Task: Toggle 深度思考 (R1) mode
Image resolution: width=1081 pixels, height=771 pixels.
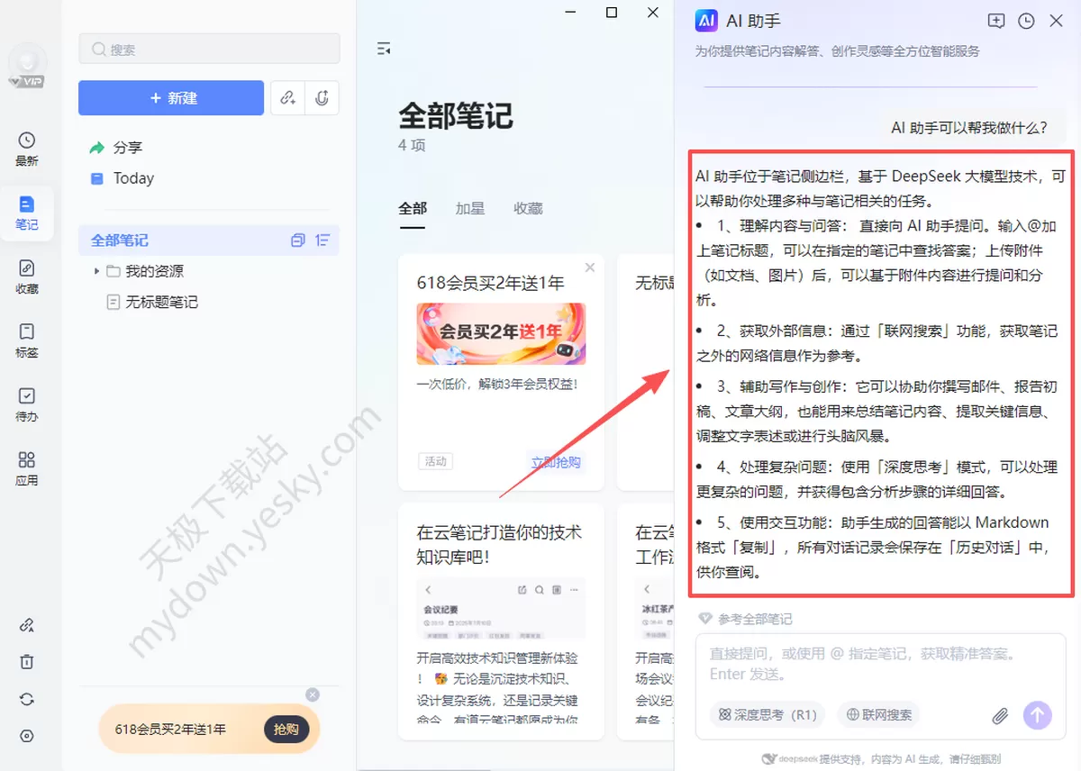Action: tap(767, 715)
